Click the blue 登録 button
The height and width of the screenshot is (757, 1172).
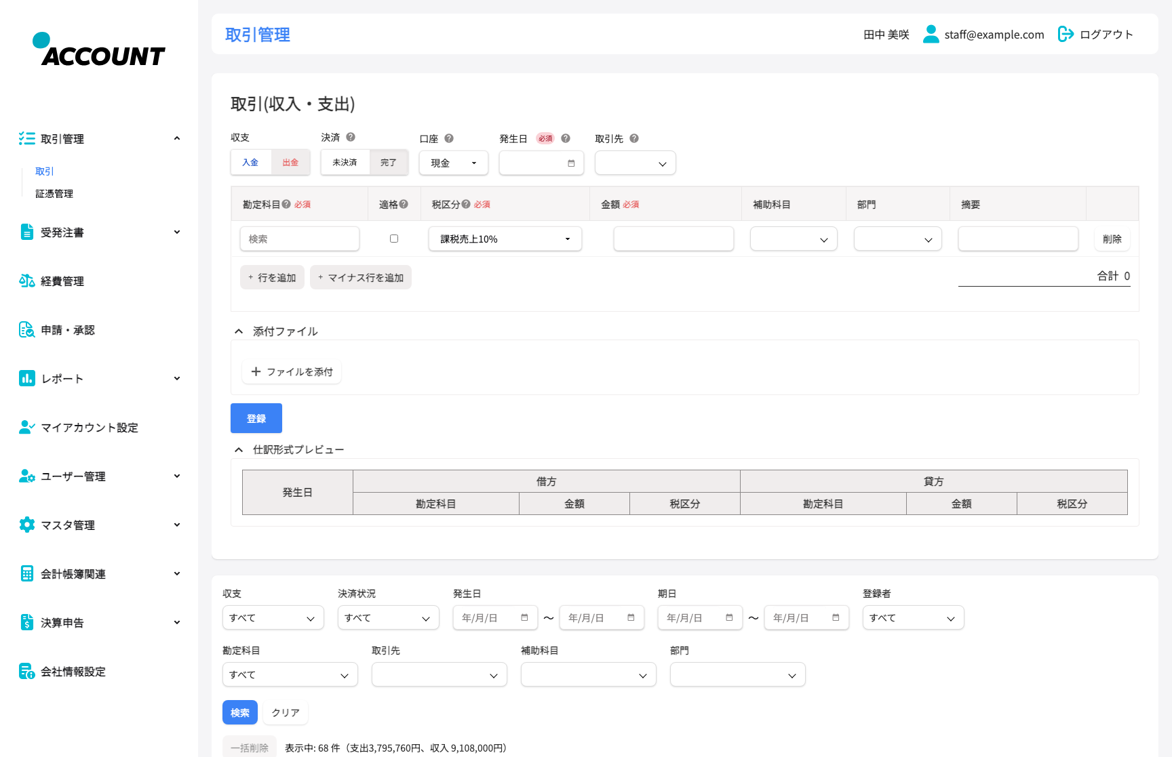(x=256, y=418)
